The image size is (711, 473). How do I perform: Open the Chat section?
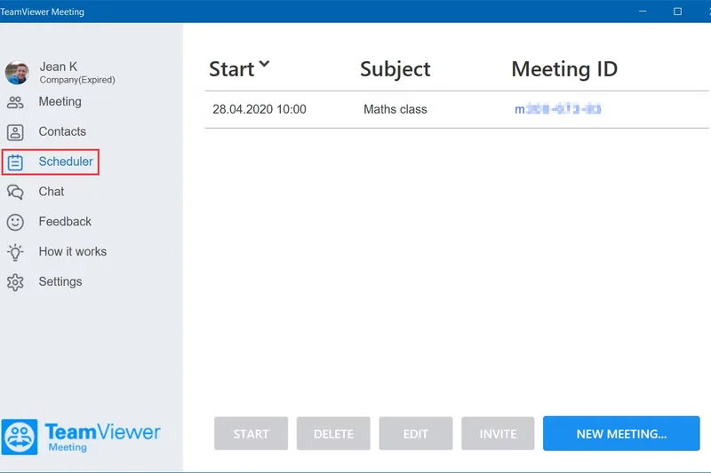coord(52,192)
